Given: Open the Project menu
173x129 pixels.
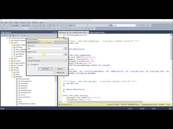Looking at the screenshot, I should pyautogui.click(x=16, y=23).
